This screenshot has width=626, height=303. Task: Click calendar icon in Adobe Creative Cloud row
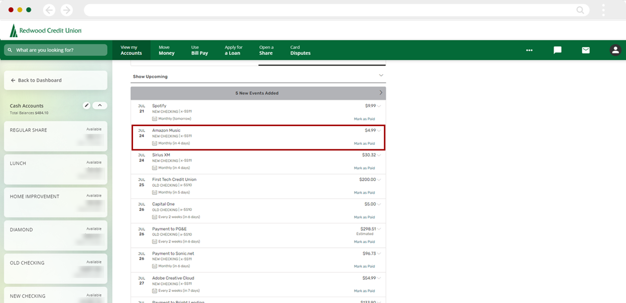point(154,291)
